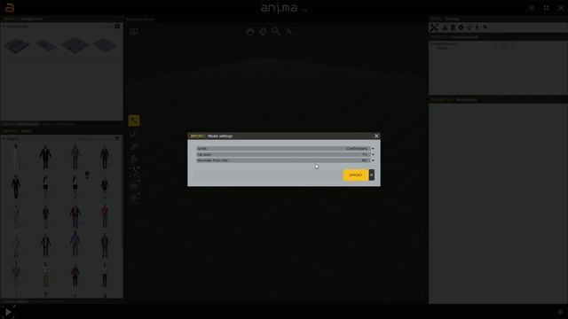
Task: Open the Up axis dropdown
Action: click(x=285, y=154)
